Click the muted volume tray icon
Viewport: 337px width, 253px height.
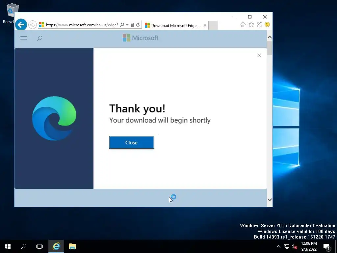click(x=295, y=246)
